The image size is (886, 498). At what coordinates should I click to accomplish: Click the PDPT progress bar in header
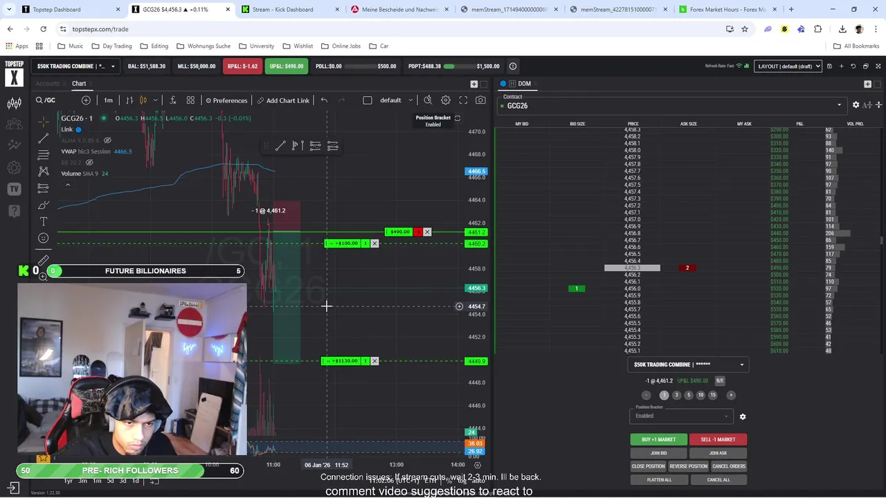click(x=458, y=66)
